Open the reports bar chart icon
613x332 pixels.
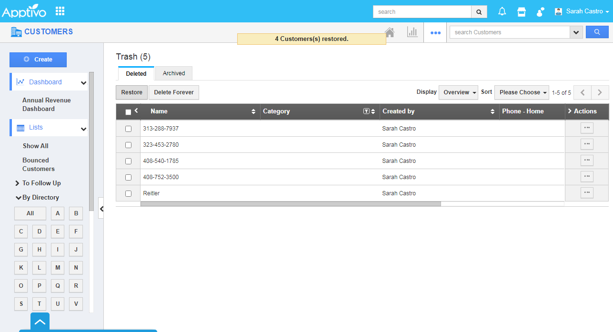pyautogui.click(x=412, y=32)
